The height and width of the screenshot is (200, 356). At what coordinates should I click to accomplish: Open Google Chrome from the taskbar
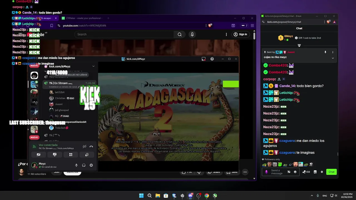(207, 196)
